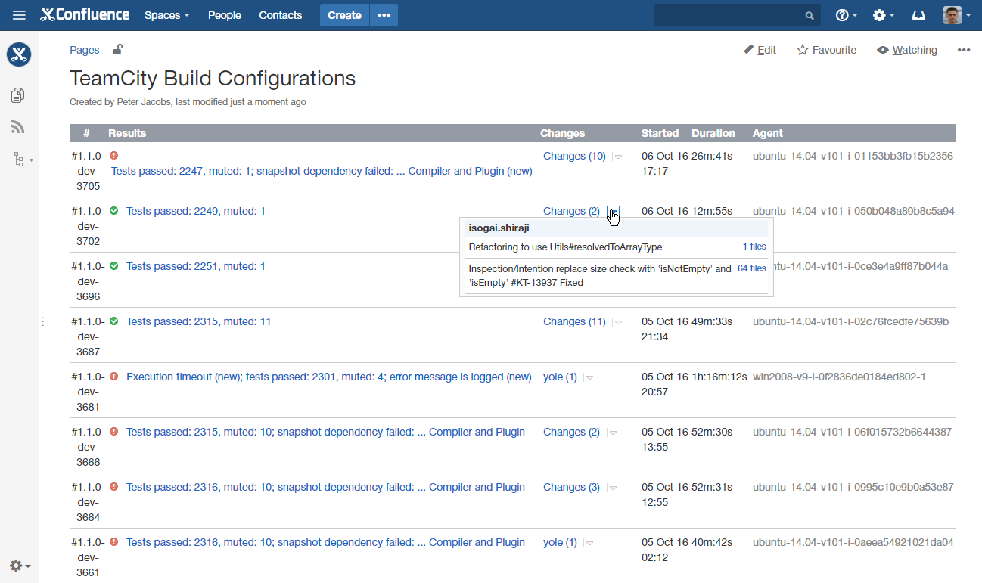
Task: Click in the search field
Action: [727, 15]
